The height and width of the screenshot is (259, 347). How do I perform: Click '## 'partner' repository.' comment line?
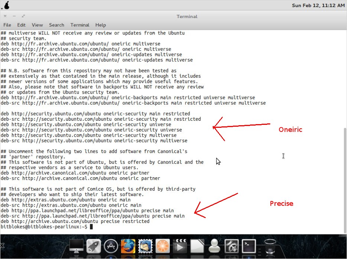click(33, 157)
